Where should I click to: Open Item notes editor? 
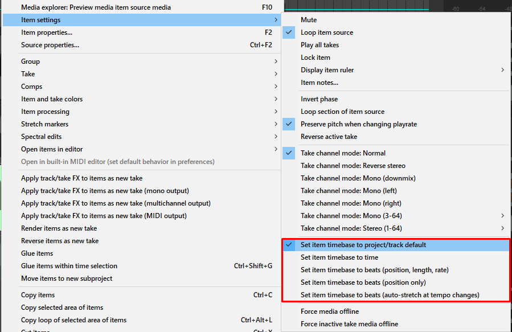tap(320, 83)
